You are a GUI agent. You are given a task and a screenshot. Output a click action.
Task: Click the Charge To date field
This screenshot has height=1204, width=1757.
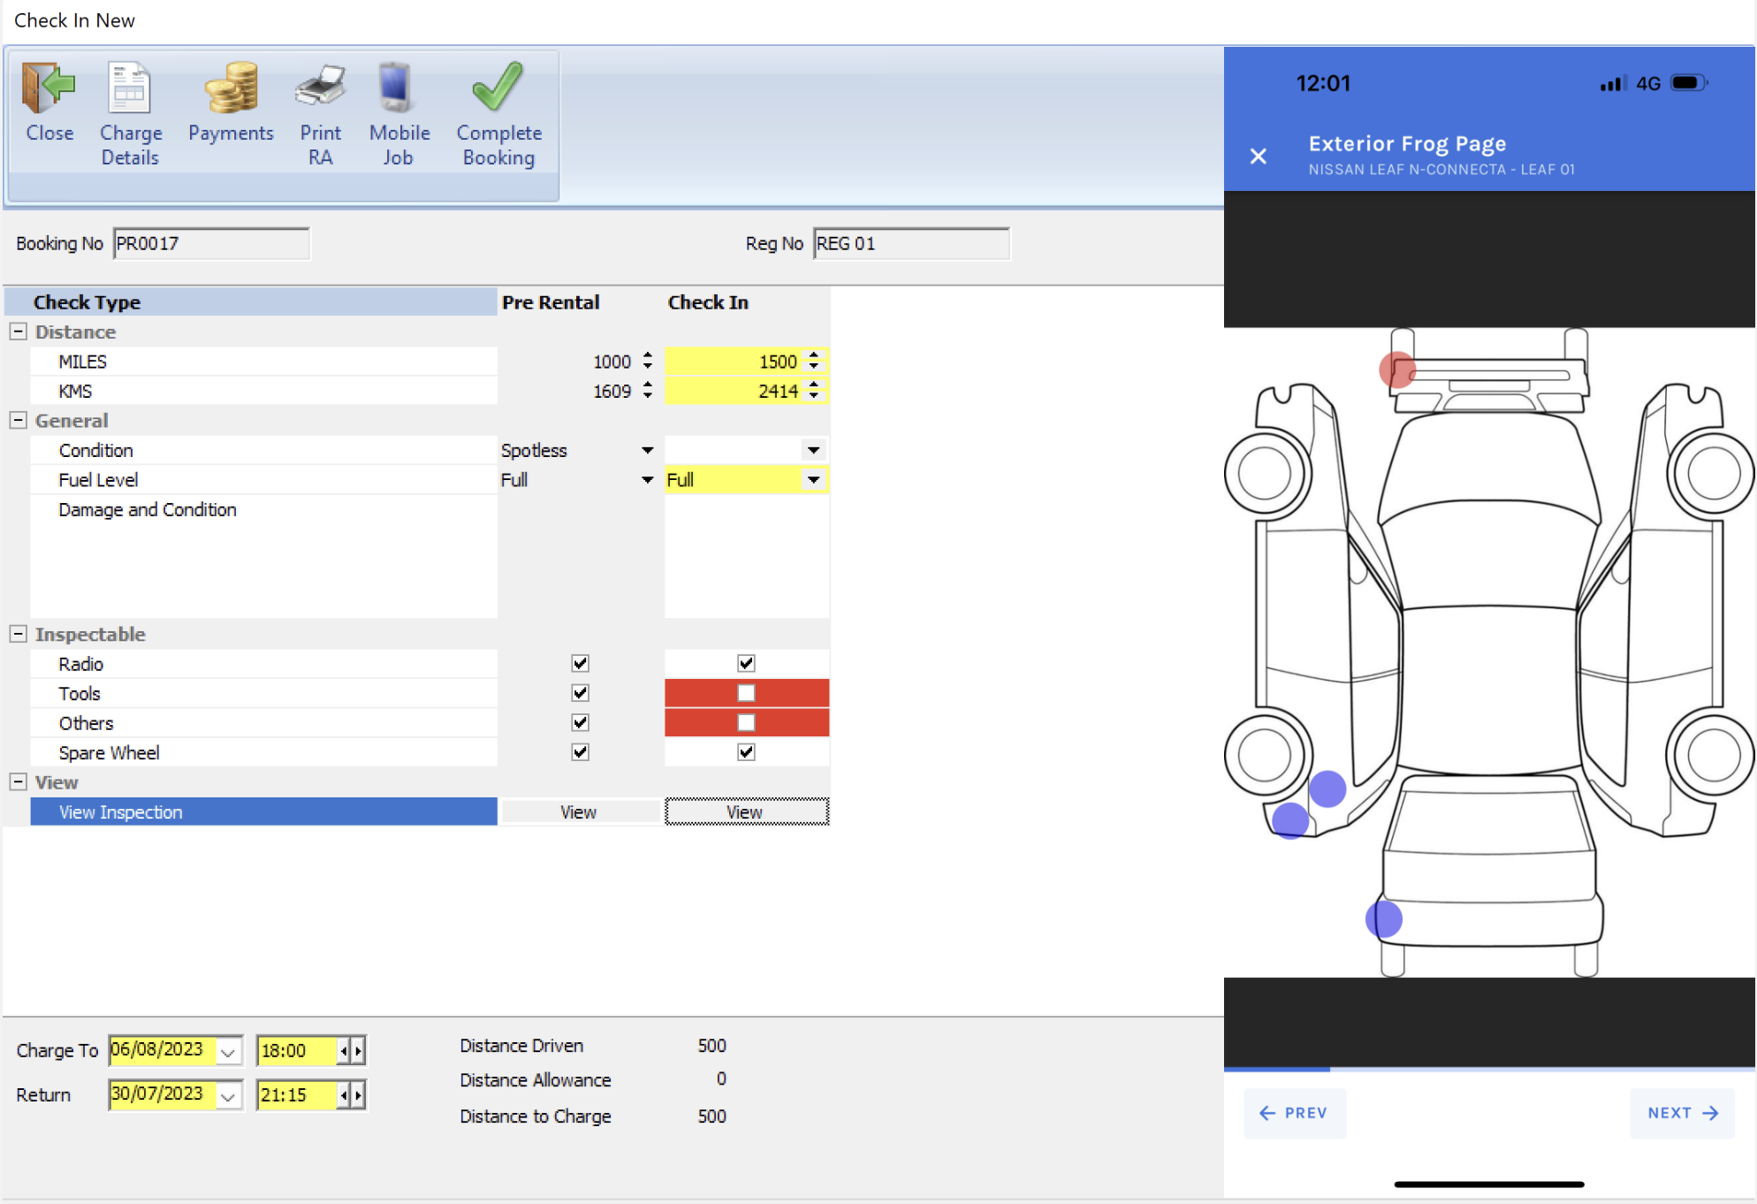[163, 1050]
